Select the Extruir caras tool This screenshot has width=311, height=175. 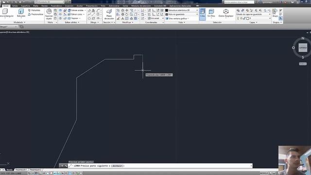tap(75, 14)
